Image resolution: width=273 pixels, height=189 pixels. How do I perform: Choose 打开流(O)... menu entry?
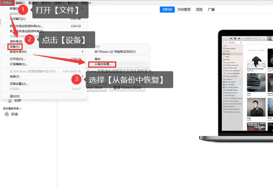pos(17,59)
